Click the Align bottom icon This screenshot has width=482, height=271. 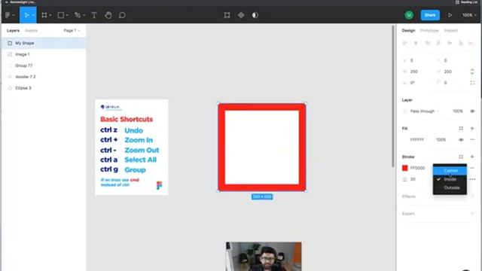coord(461,44)
